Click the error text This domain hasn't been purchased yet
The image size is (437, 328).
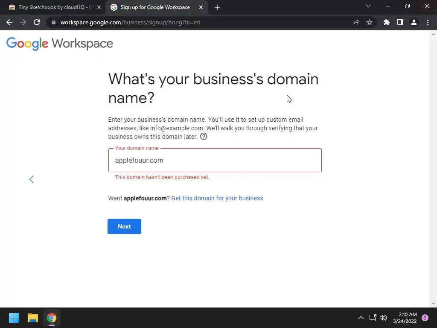(162, 177)
